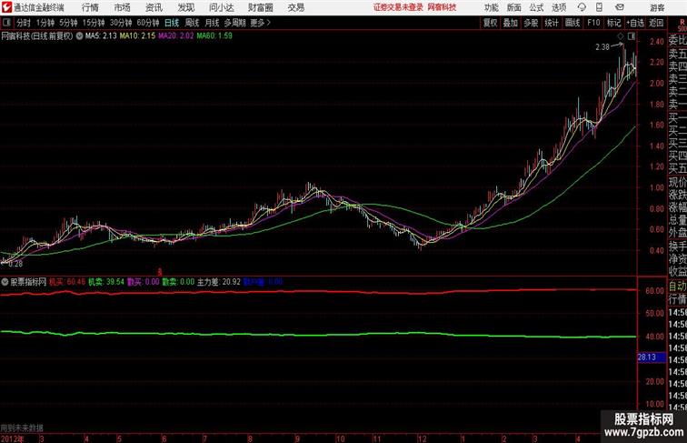
Task: Click the 2012年 timeline label
Action: [x=13, y=438]
